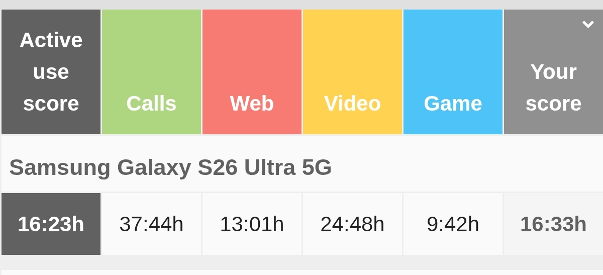Click the Calls column label
The height and width of the screenshot is (275, 603).
click(151, 104)
